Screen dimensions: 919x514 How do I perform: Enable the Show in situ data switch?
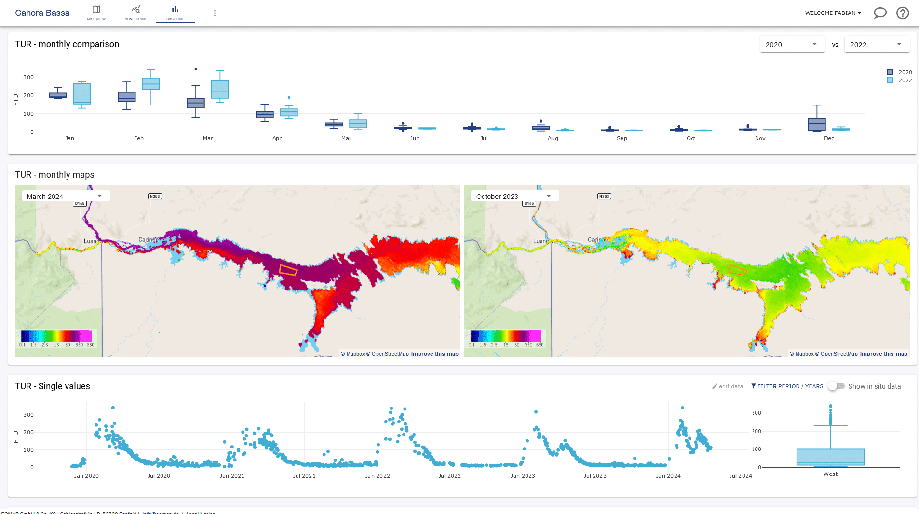837,386
